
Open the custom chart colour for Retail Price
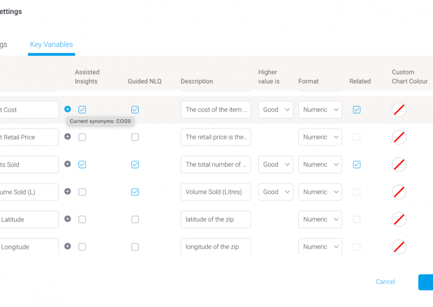tap(399, 137)
